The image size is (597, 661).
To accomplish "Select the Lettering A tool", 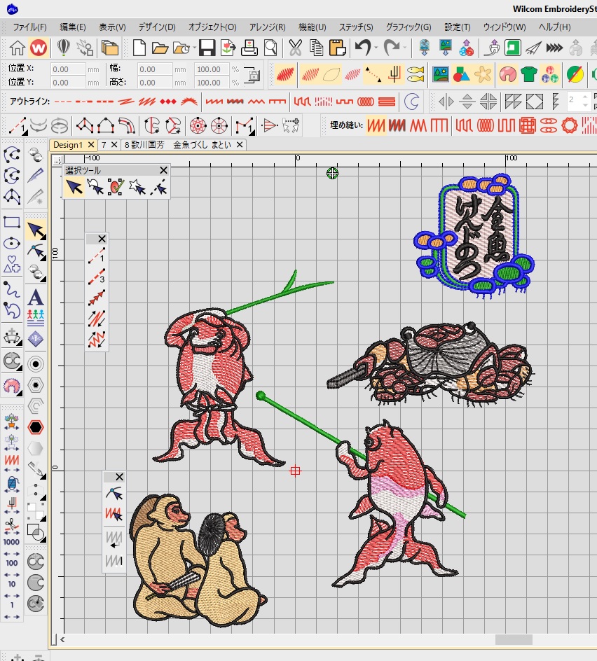I will click(36, 298).
